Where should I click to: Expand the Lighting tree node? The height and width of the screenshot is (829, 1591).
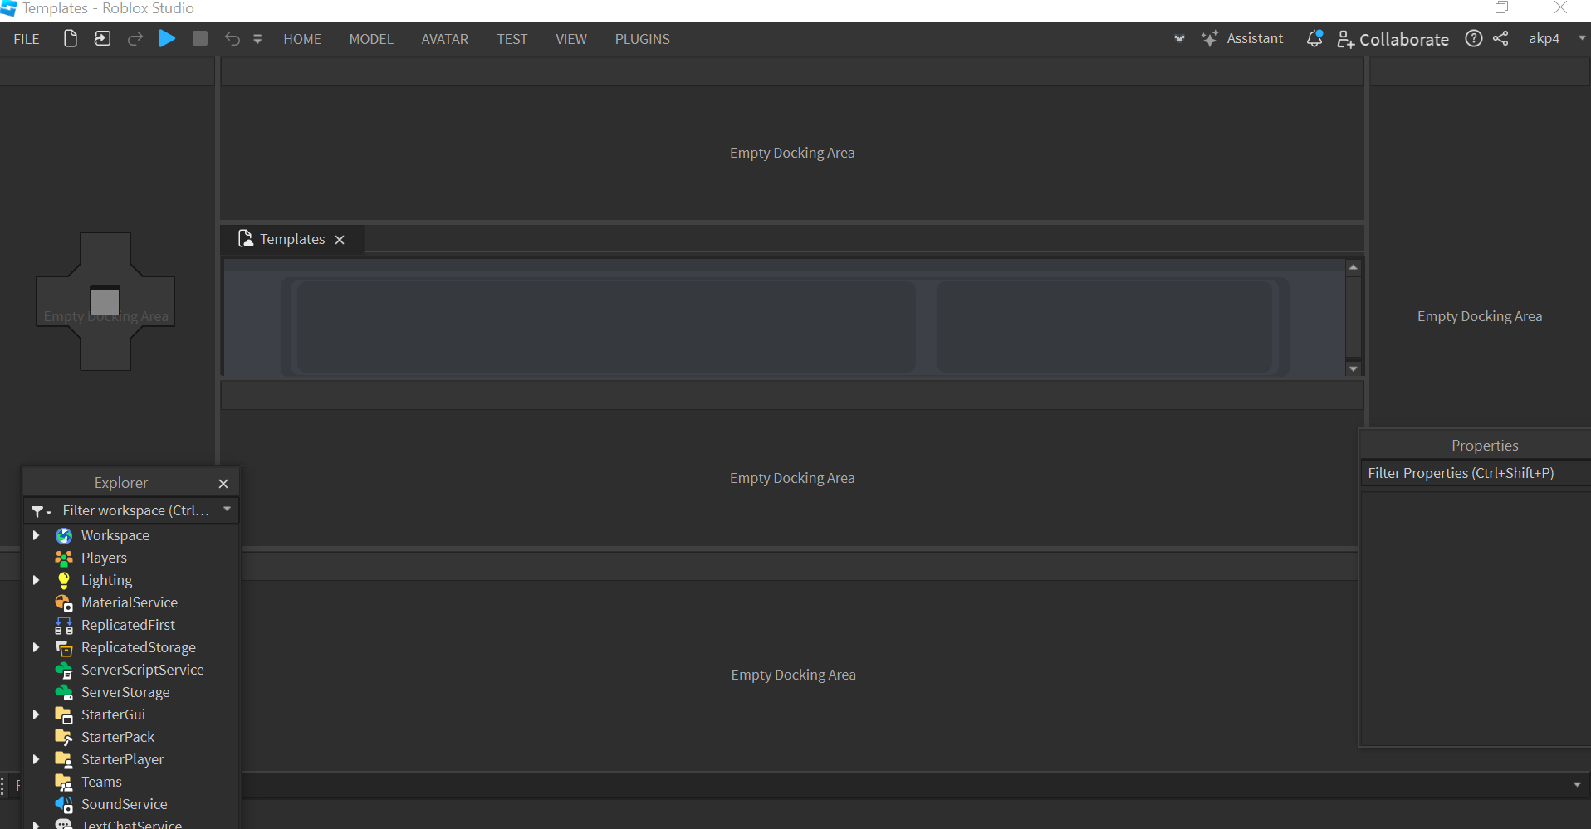coord(37,580)
